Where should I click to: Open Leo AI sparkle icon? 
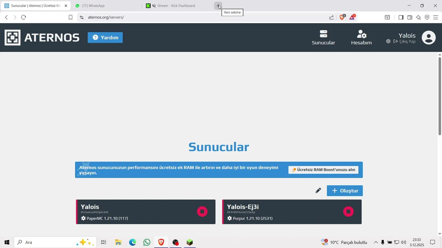pos(419,17)
